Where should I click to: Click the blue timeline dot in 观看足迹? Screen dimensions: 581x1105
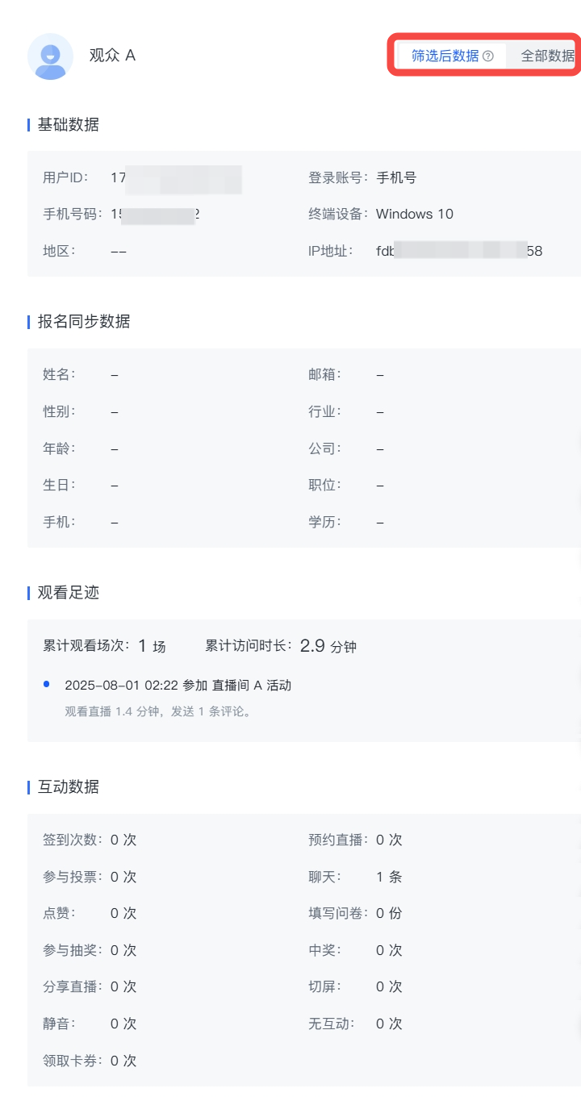47,684
